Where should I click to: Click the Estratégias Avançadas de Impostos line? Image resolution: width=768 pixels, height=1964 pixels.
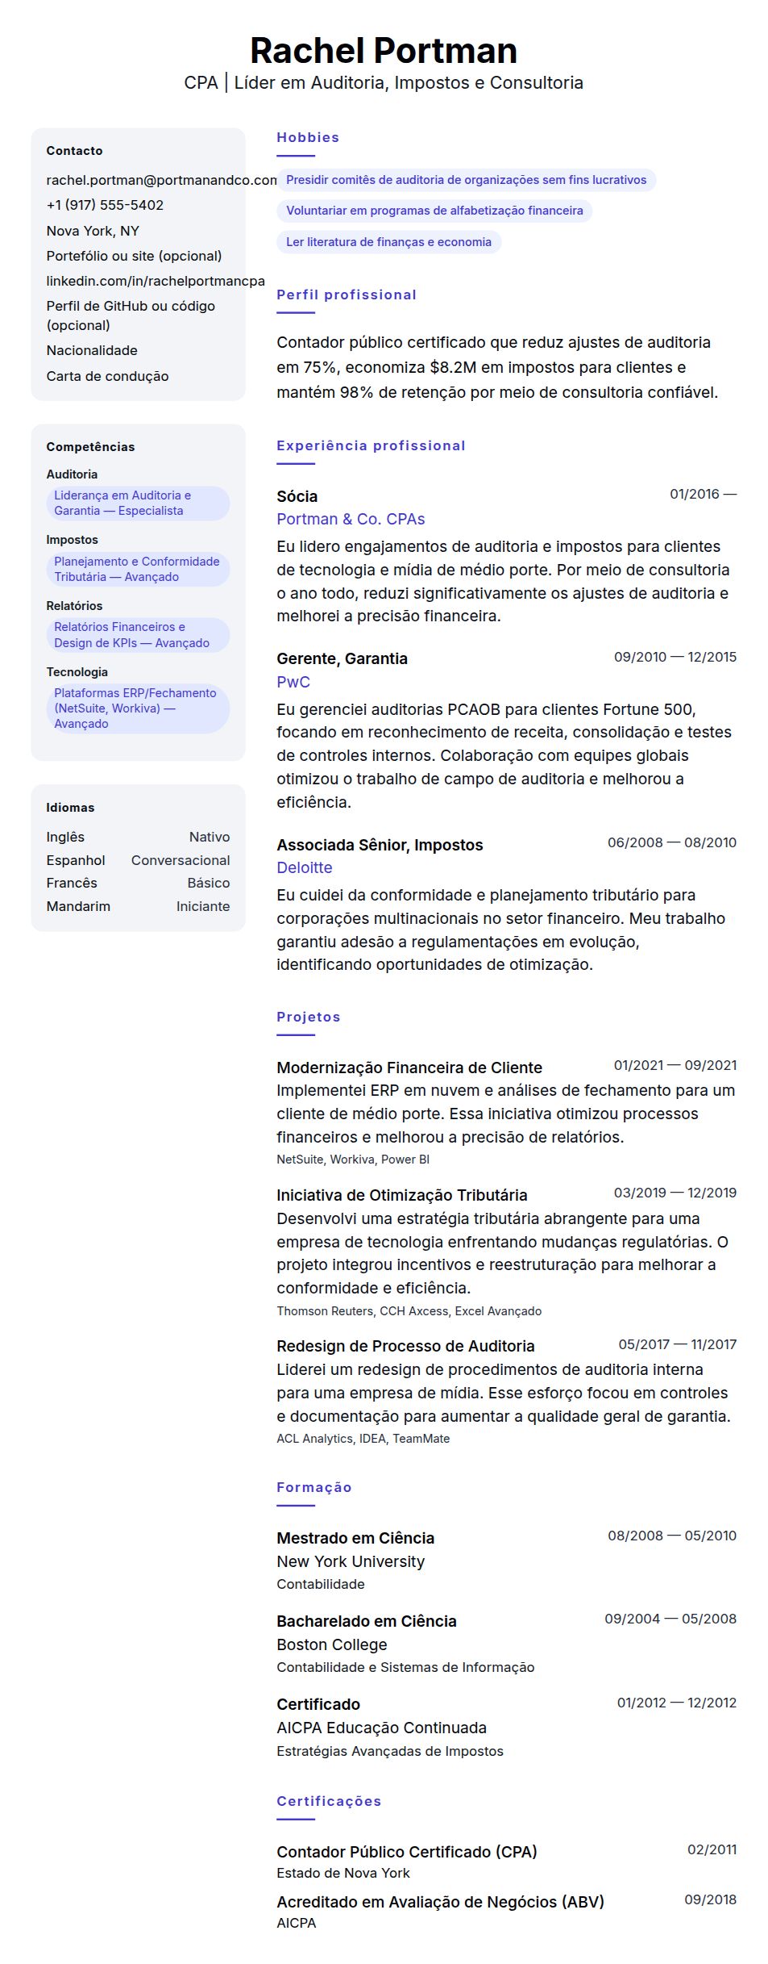[x=390, y=1752]
